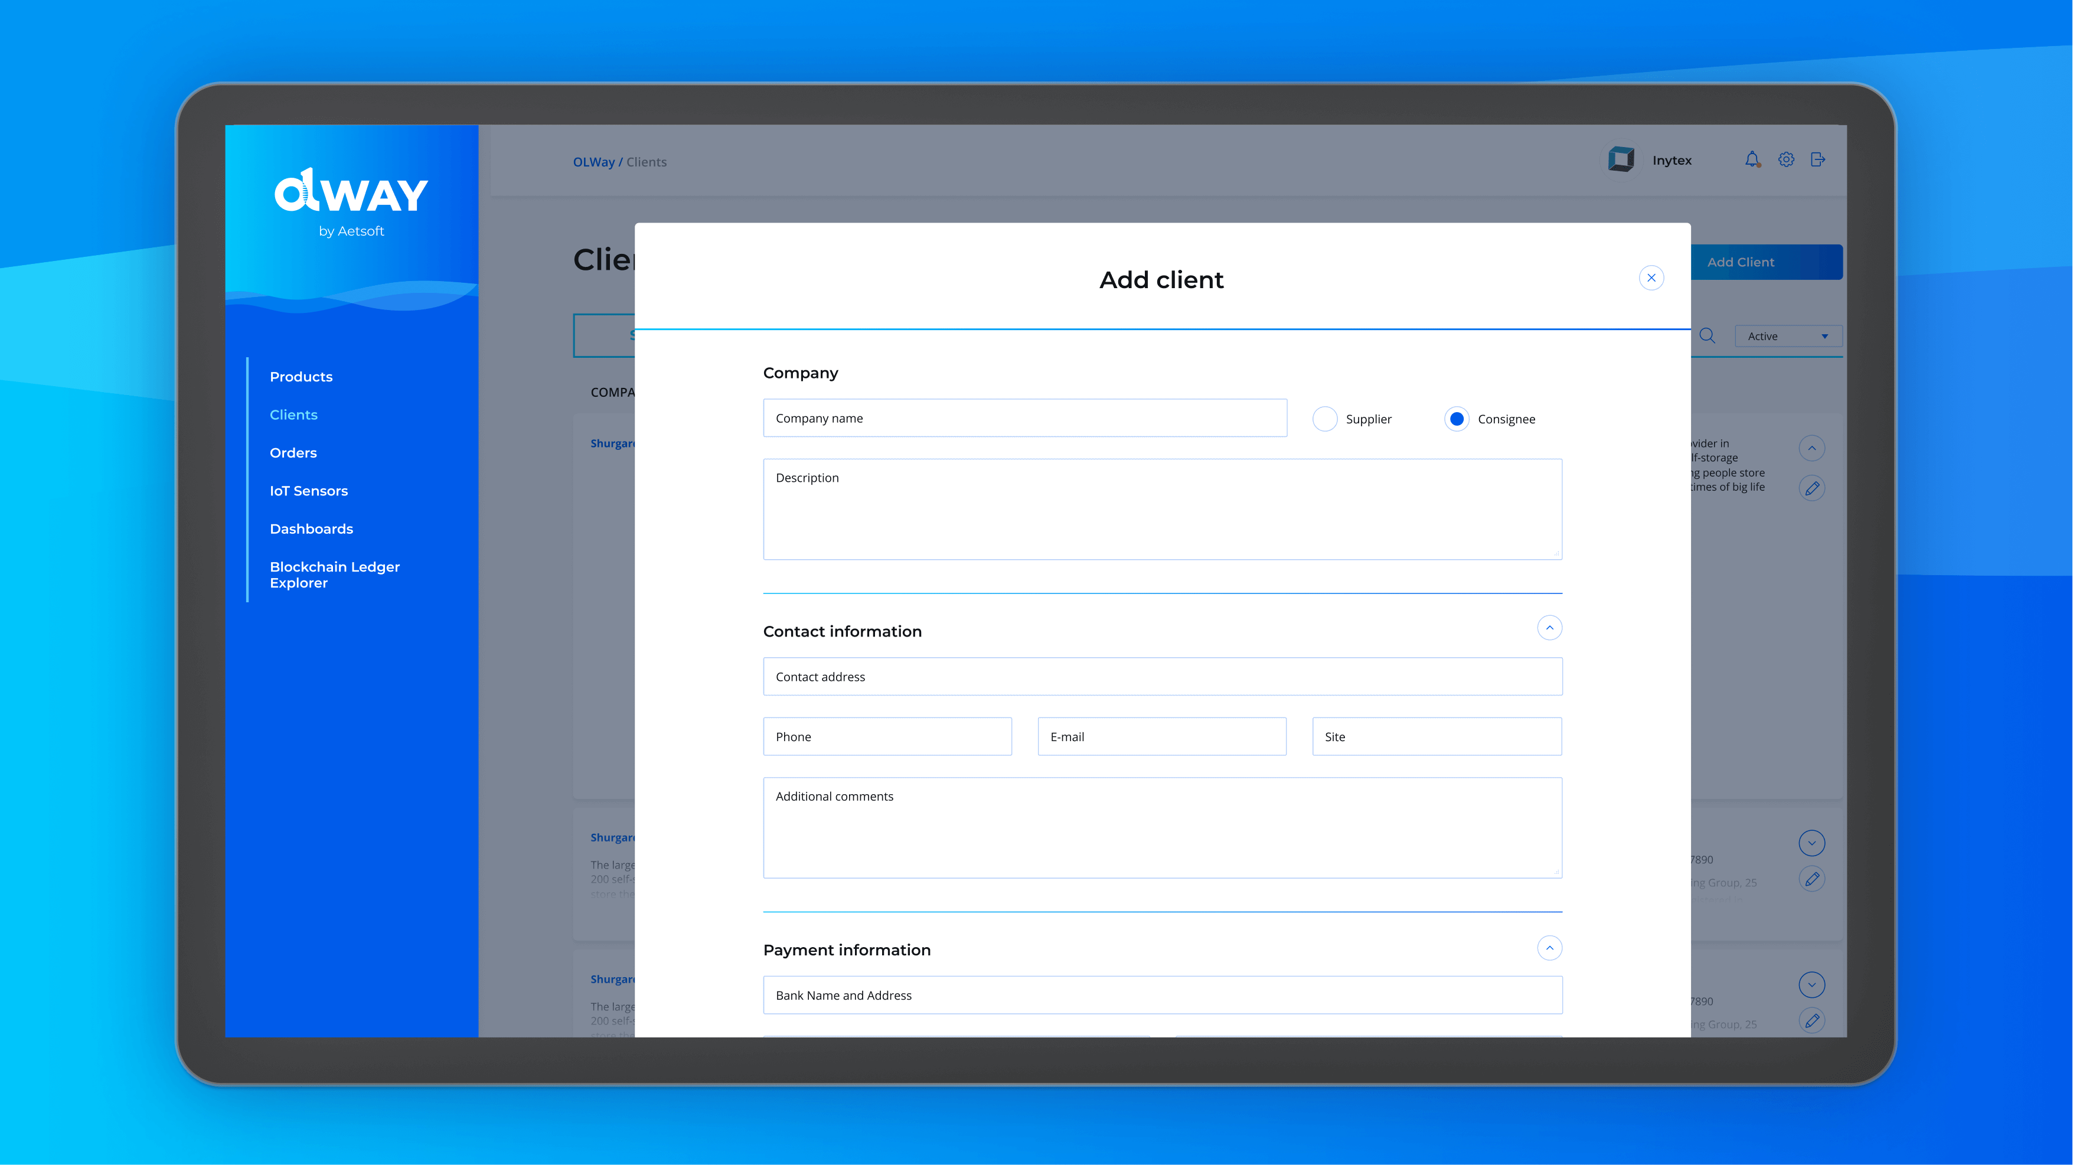
Task: Edit the first client via pencil icon
Action: pos(1811,488)
